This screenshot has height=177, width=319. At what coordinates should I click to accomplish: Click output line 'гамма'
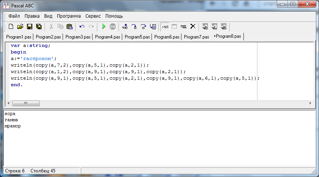11,120
